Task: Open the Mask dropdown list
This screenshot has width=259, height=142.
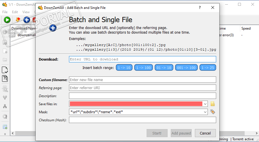Action: point(205,112)
